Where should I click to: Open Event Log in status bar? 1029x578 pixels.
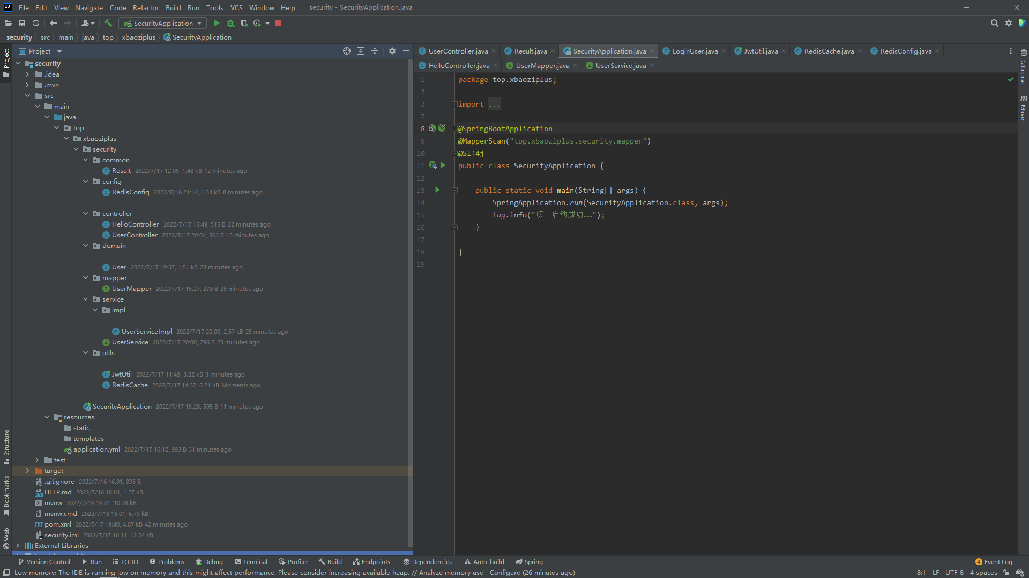994,562
